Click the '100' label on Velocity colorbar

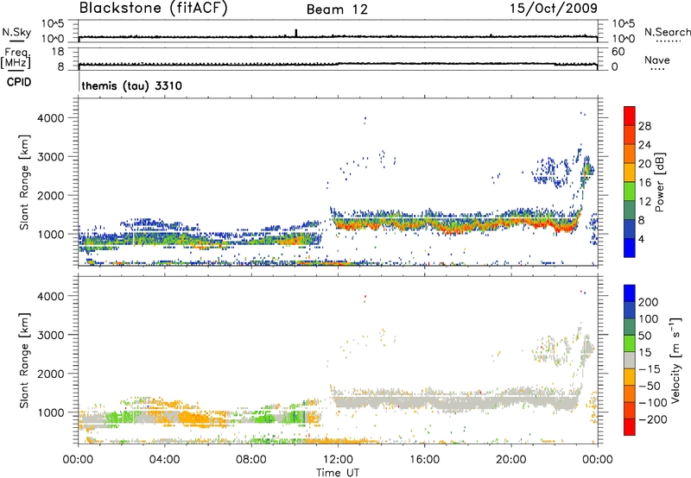coord(649,319)
